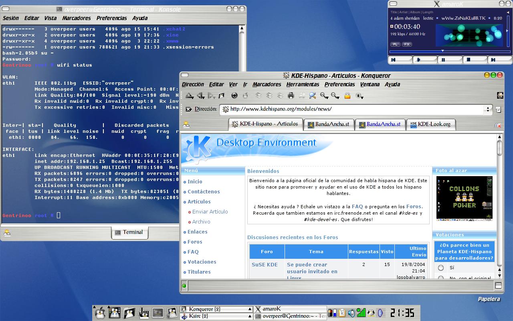Screen dimensions: 513x321
Task: Click the Klipper clipboard tray icon
Action: click(x=342, y=313)
